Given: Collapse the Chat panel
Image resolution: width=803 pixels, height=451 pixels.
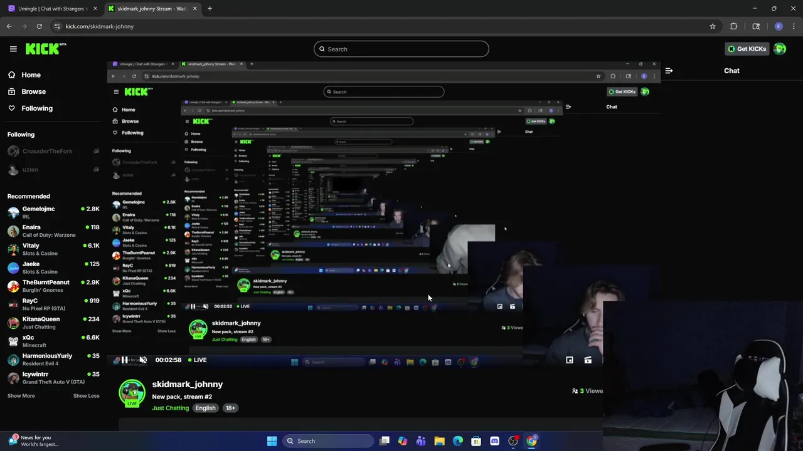Looking at the screenshot, I should 669,71.
